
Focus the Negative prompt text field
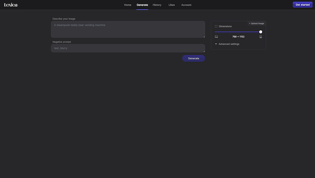click(128, 48)
